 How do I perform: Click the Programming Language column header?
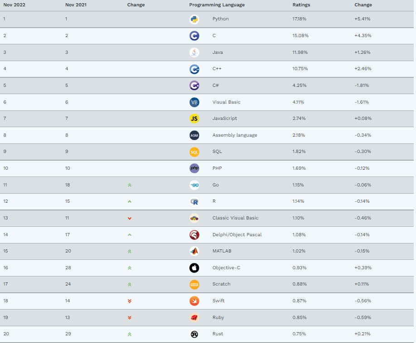coord(217,5)
